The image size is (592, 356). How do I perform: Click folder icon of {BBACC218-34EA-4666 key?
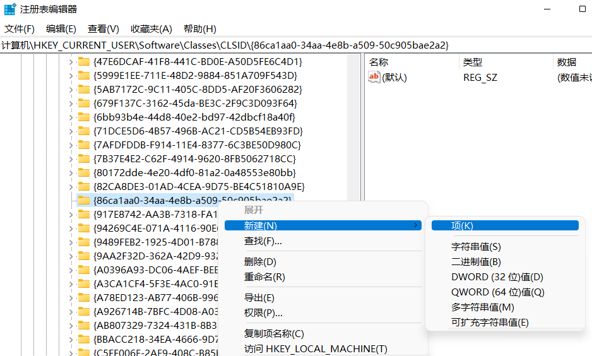83,340
